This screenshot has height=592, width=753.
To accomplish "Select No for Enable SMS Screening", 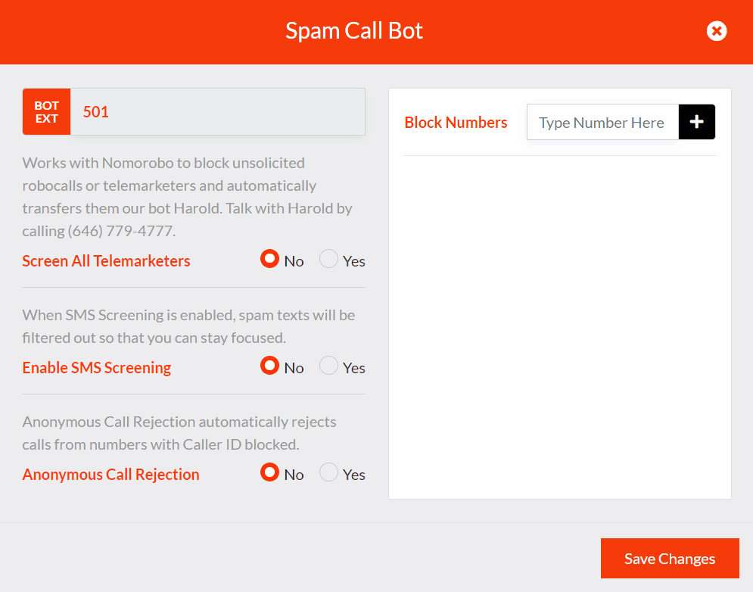I will pos(269,365).
